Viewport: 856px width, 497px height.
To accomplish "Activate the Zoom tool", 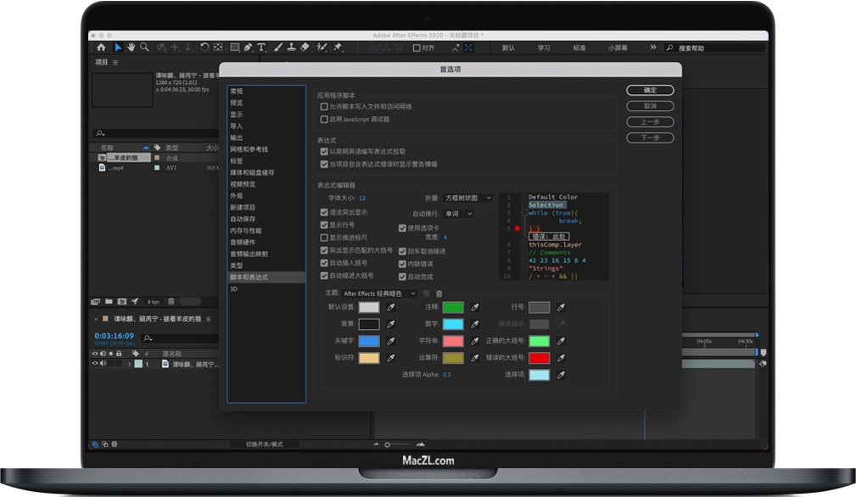I will click(x=144, y=48).
